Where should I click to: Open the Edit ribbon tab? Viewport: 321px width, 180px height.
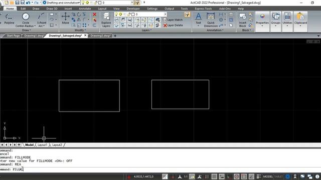[x=23, y=8]
